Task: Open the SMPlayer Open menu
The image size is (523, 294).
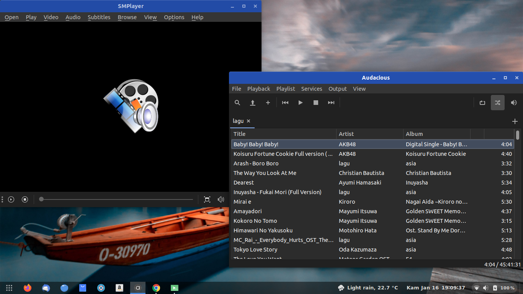Action: point(11,17)
